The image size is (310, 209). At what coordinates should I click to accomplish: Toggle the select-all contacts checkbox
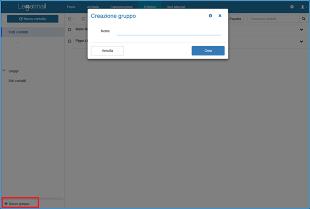coord(69,19)
